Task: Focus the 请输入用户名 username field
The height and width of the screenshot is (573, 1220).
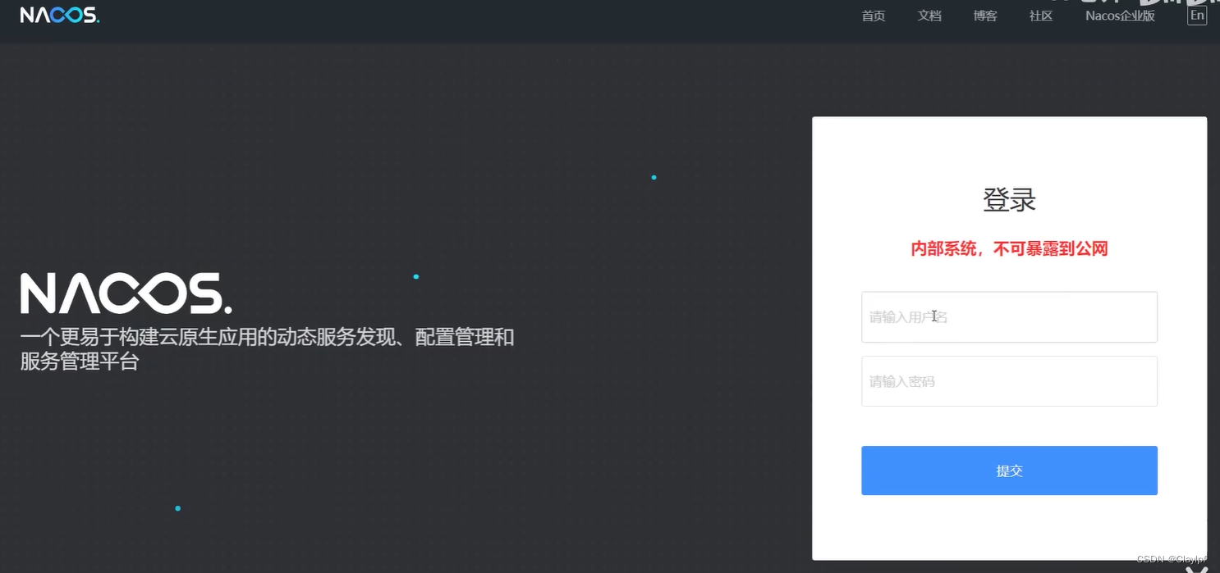Action: (x=1009, y=317)
